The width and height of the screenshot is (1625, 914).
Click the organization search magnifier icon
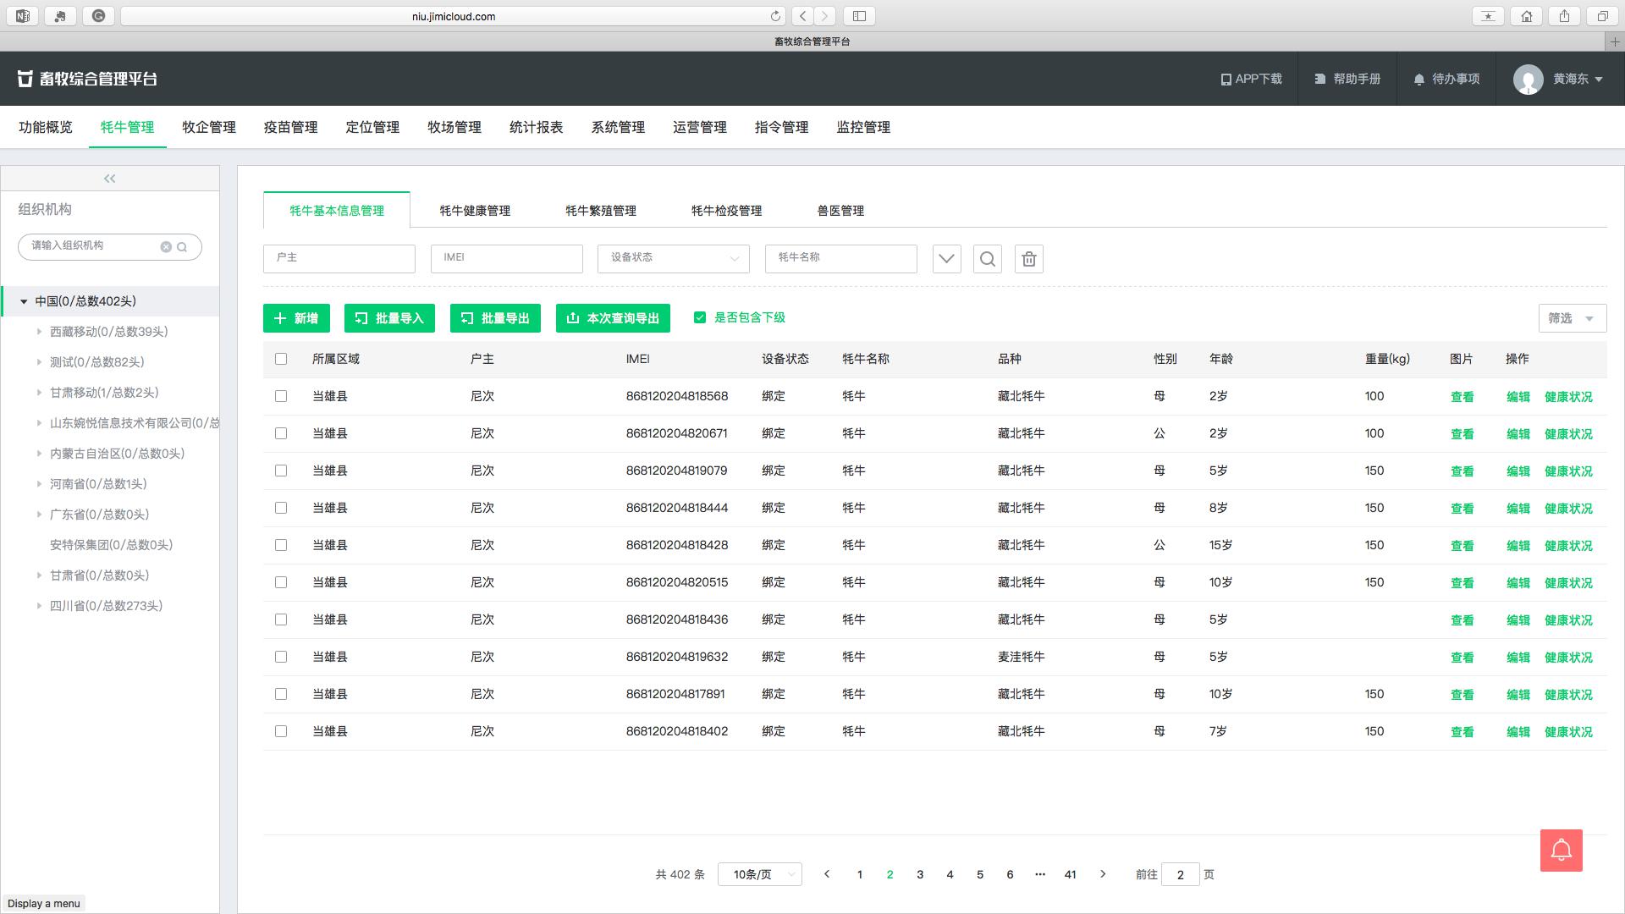(182, 247)
